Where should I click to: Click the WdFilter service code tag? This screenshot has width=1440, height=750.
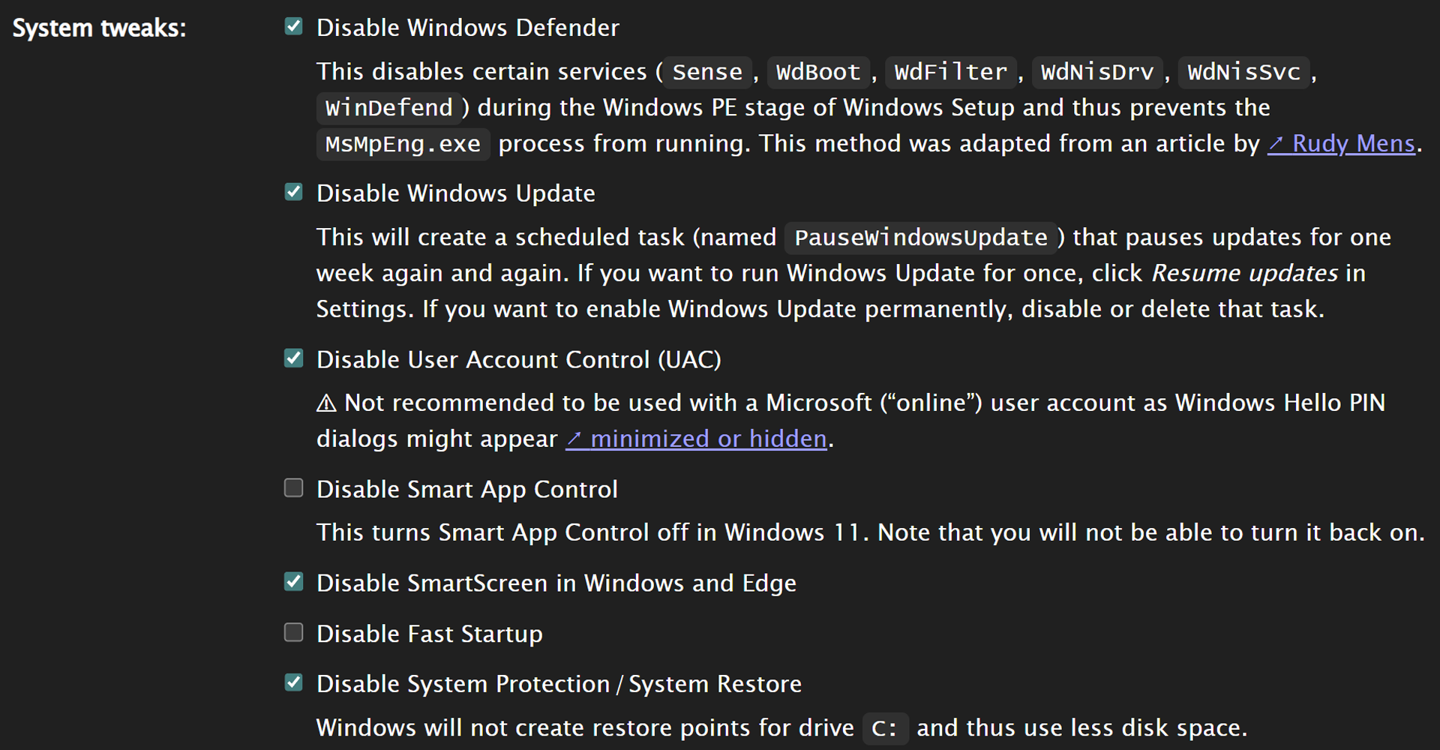tap(950, 72)
